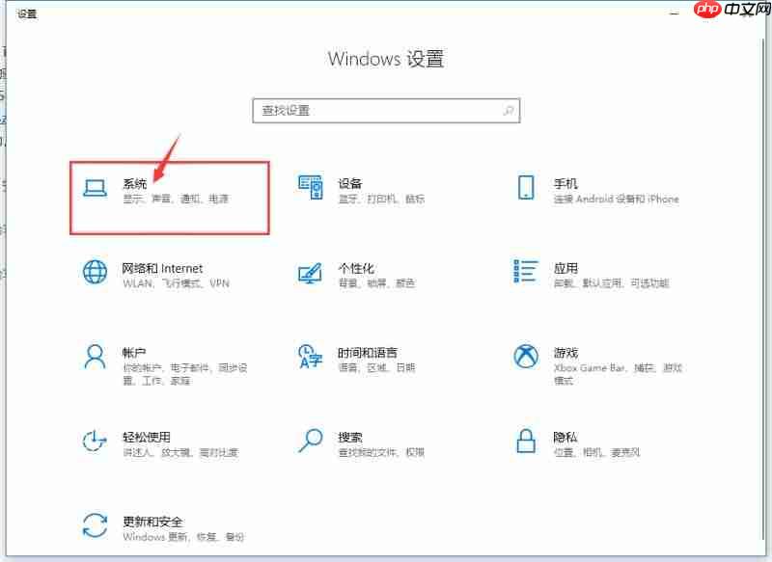The height and width of the screenshot is (562, 772).
Task: Select the 手机 category title
Action: pos(565,183)
